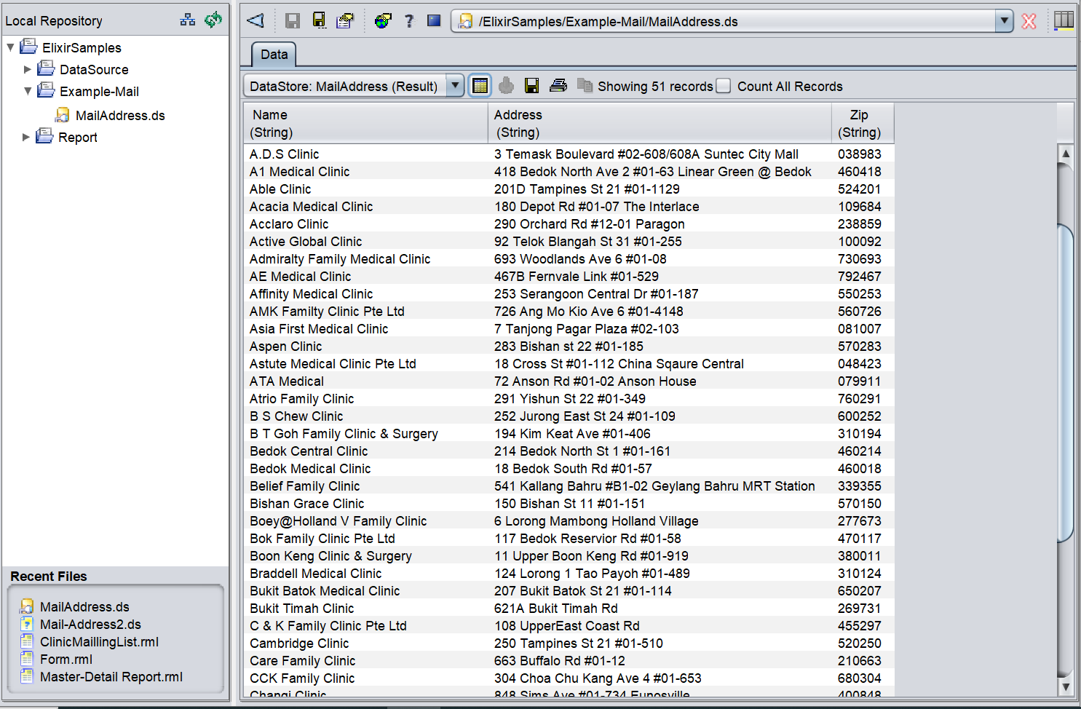Open Master-Detail Report.rml from Recent Files
This screenshot has height=709, width=1081.
click(111, 677)
